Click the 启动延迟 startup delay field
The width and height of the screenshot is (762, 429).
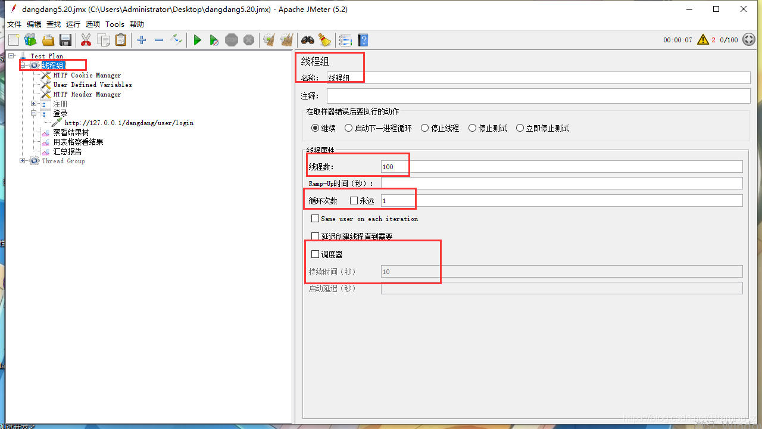[x=562, y=288]
